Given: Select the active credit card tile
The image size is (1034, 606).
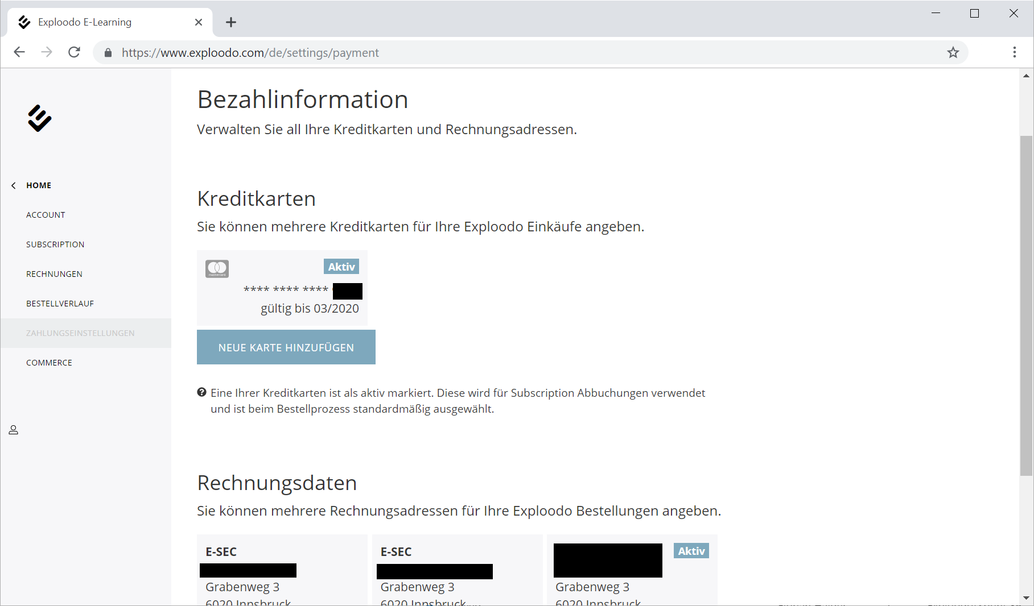Looking at the screenshot, I should tap(282, 288).
